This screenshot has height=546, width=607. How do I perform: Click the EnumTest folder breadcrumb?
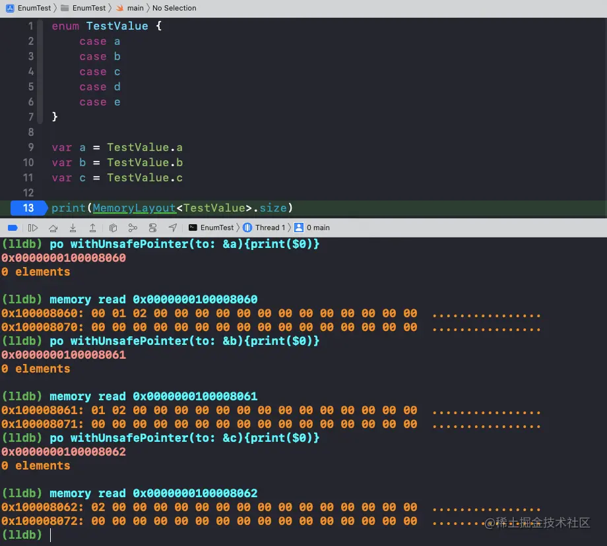click(x=83, y=8)
